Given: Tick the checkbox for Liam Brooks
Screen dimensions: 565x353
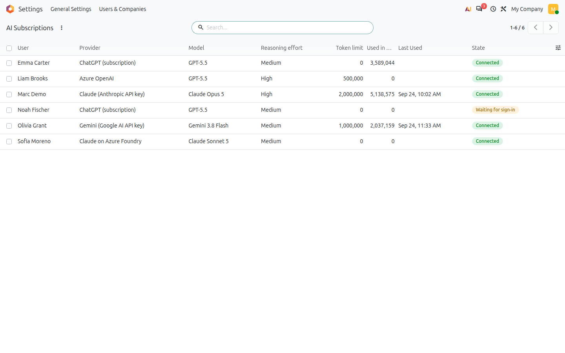Looking at the screenshot, I should tap(9, 79).
